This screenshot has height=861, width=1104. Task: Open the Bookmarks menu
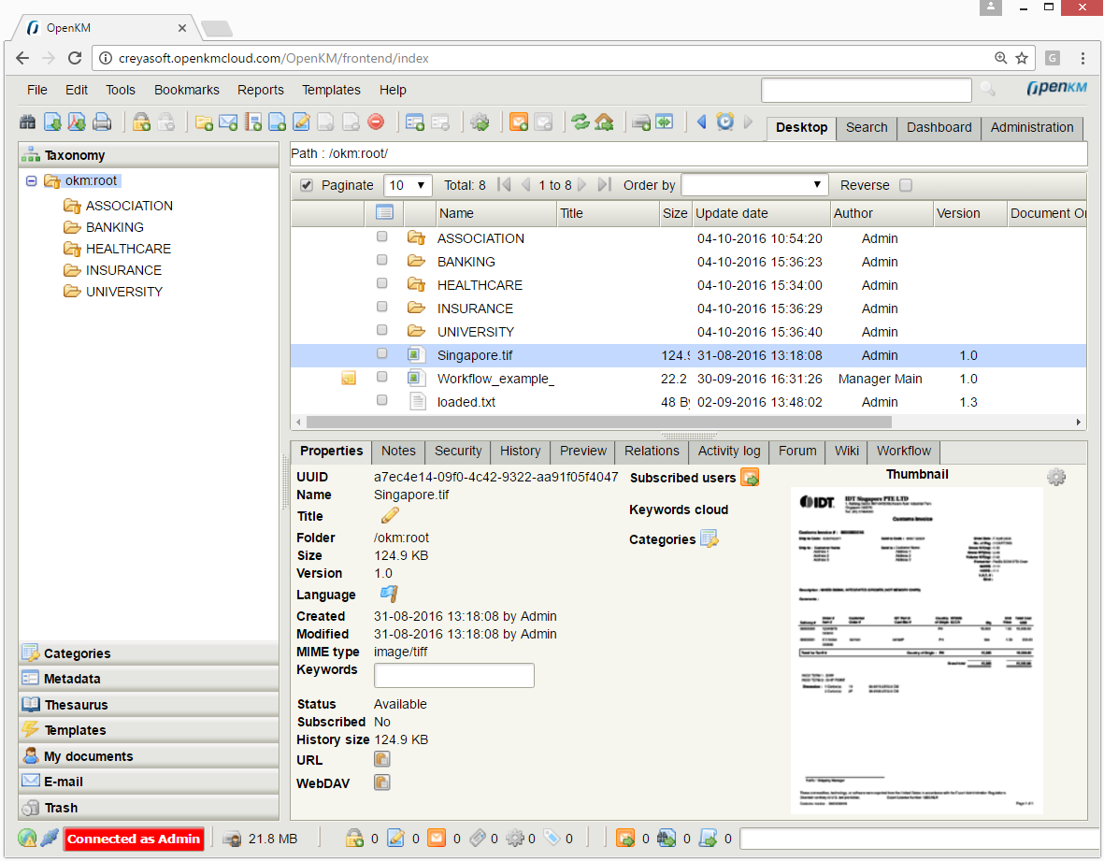coord(186,90)
